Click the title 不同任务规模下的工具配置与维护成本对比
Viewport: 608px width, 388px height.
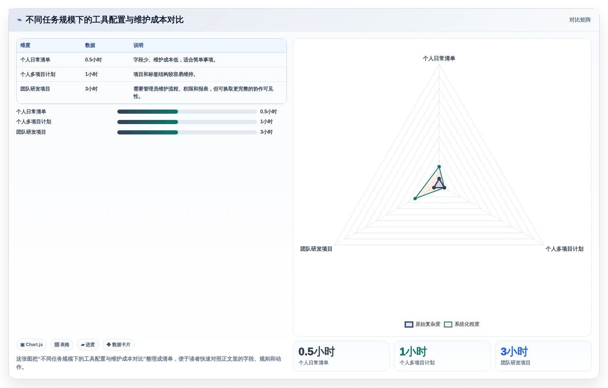pos(104,20)
